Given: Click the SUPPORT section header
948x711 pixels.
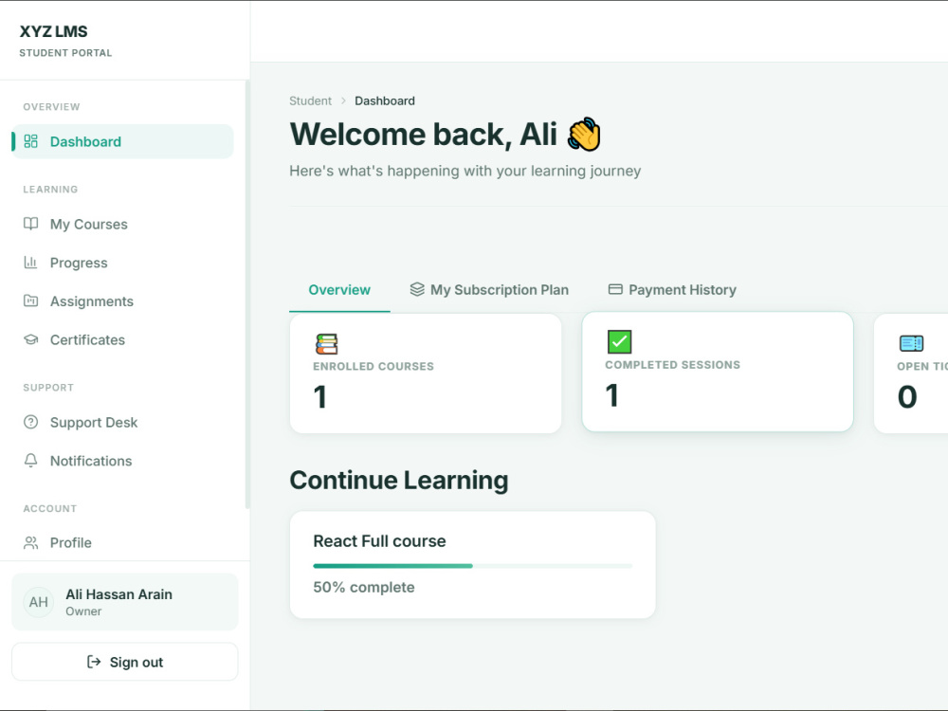Looking at the screenshot, I should [48, 388].
